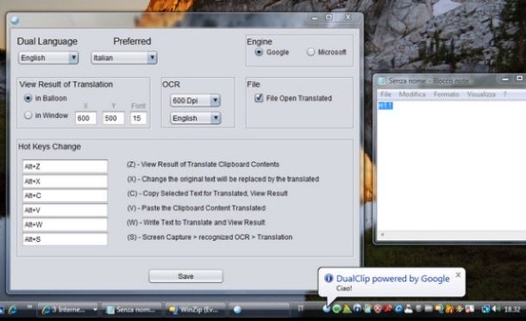This screenshot has width=526, height=321.
Task: Select the Microsoft engine radio button
Action: point(311,52)
